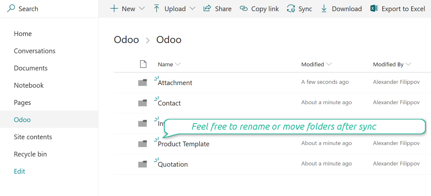Click the file type column header icon
The width and height of the screenshot is (431, 196).
tap(143, 64)
